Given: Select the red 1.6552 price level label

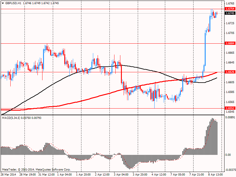Looking at the screenshot, I should pyautogui.click(x=230, y=108).
